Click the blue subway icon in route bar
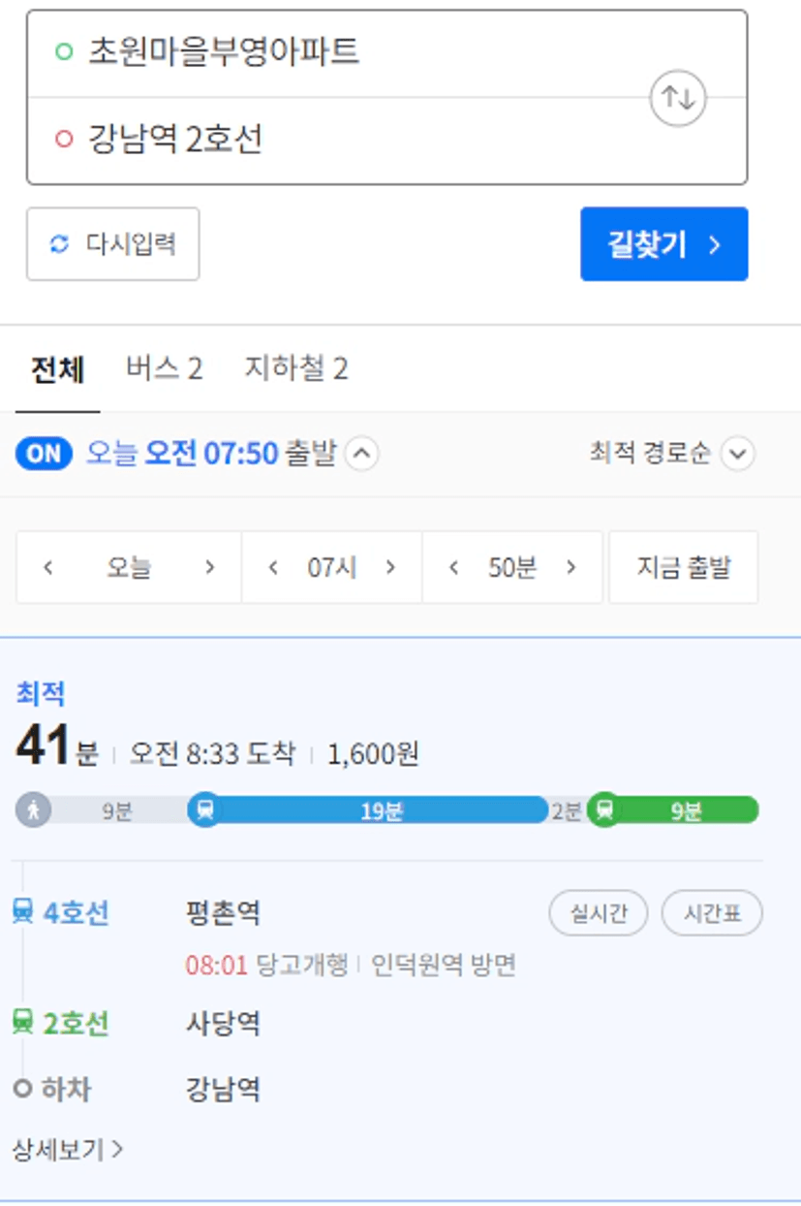This screenshot has width=801, height=1206. pyautogui.click(x=204, y=809)
